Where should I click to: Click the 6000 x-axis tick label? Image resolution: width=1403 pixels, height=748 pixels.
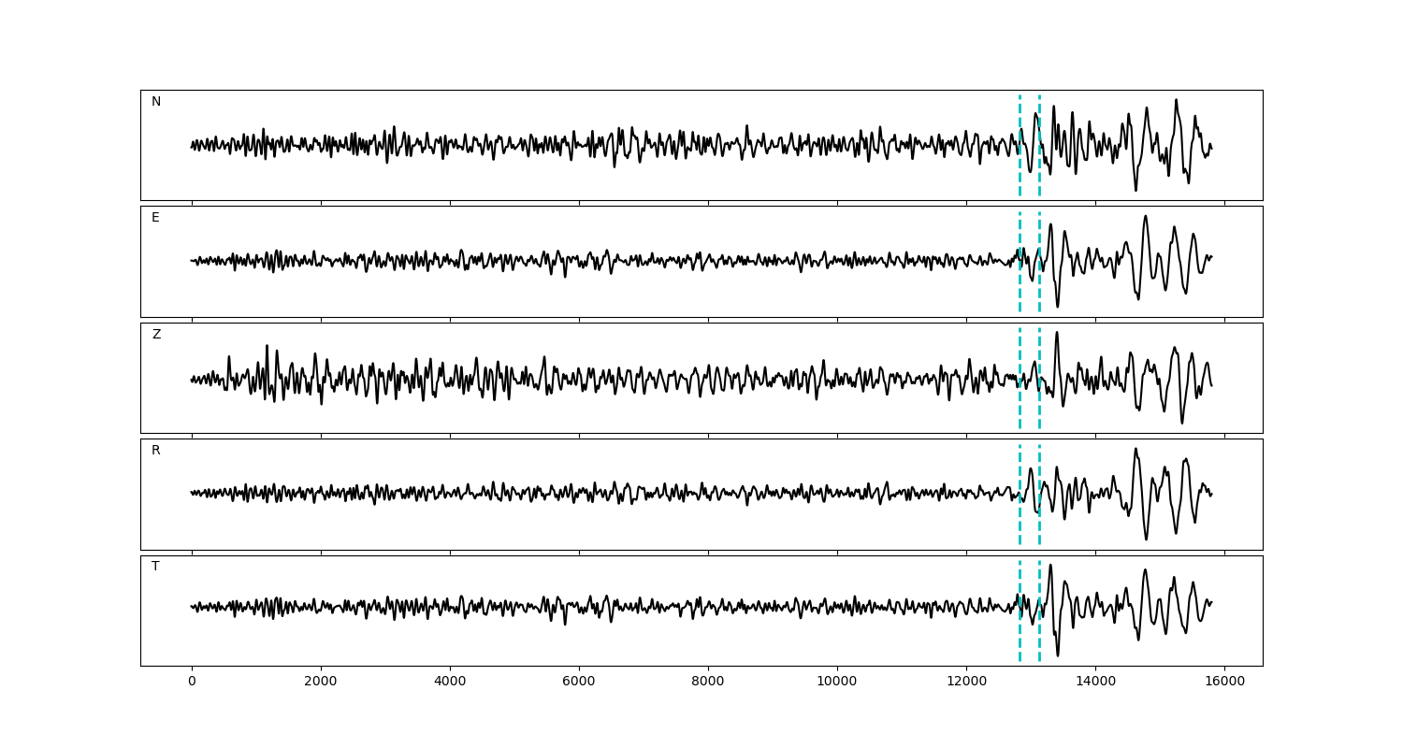579,683
